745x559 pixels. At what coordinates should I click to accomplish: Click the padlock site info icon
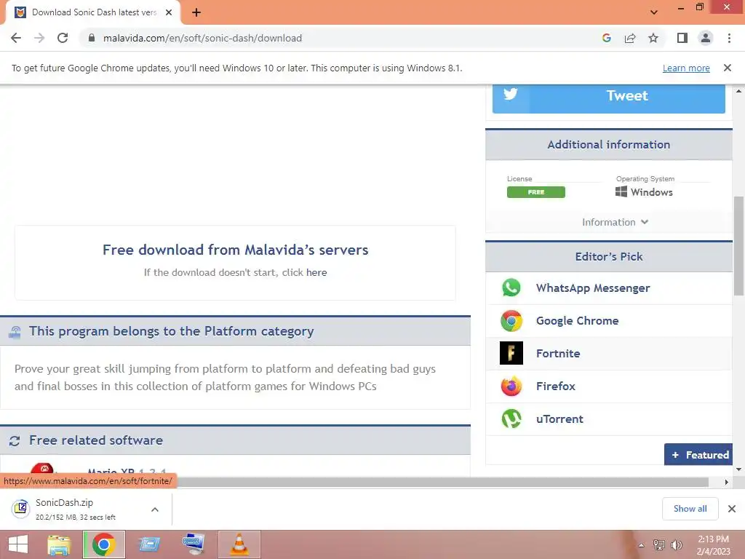92,38
